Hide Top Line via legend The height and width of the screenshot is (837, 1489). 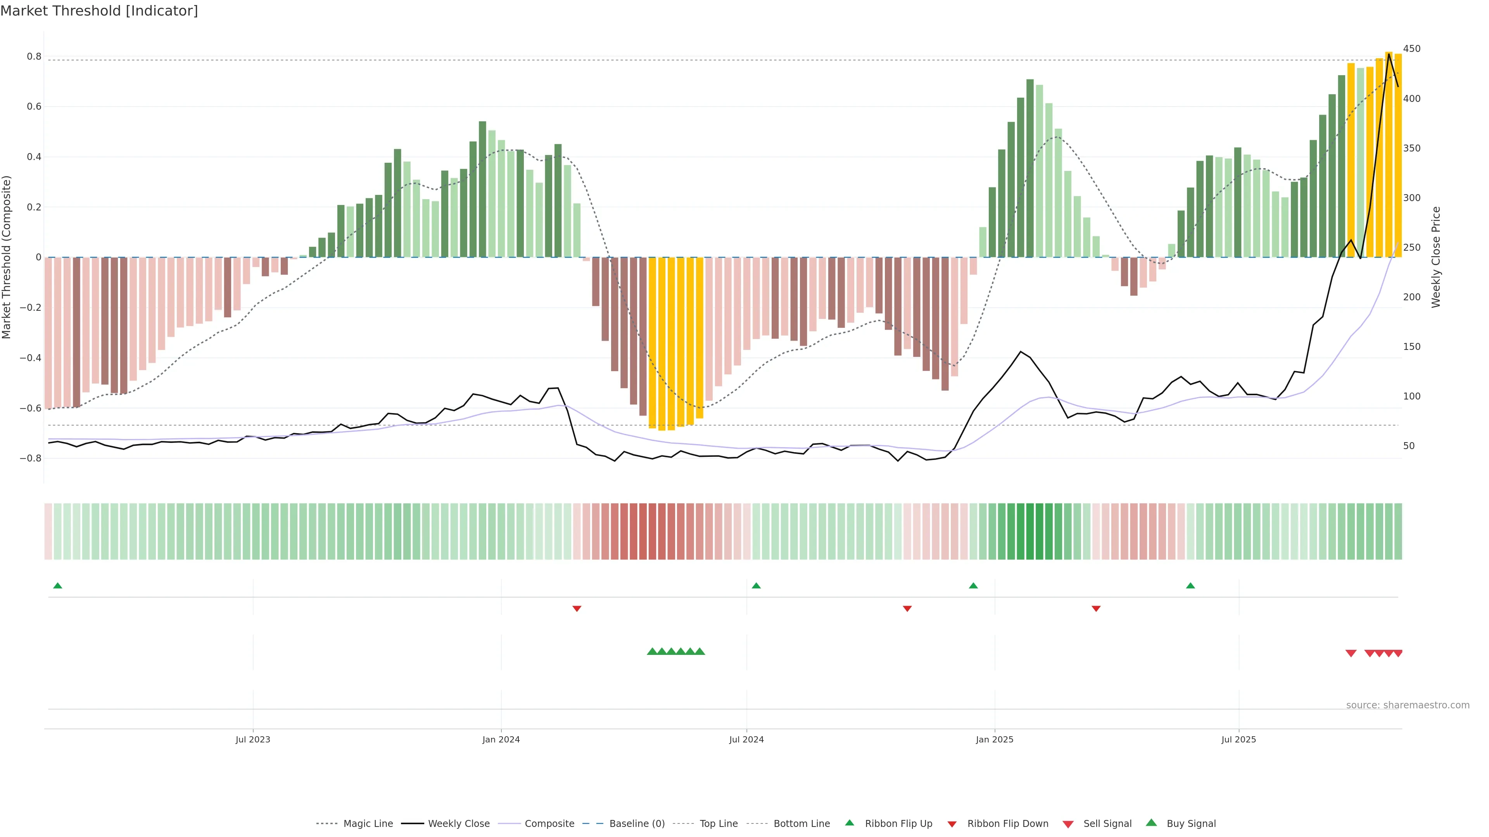pos(719,823)
